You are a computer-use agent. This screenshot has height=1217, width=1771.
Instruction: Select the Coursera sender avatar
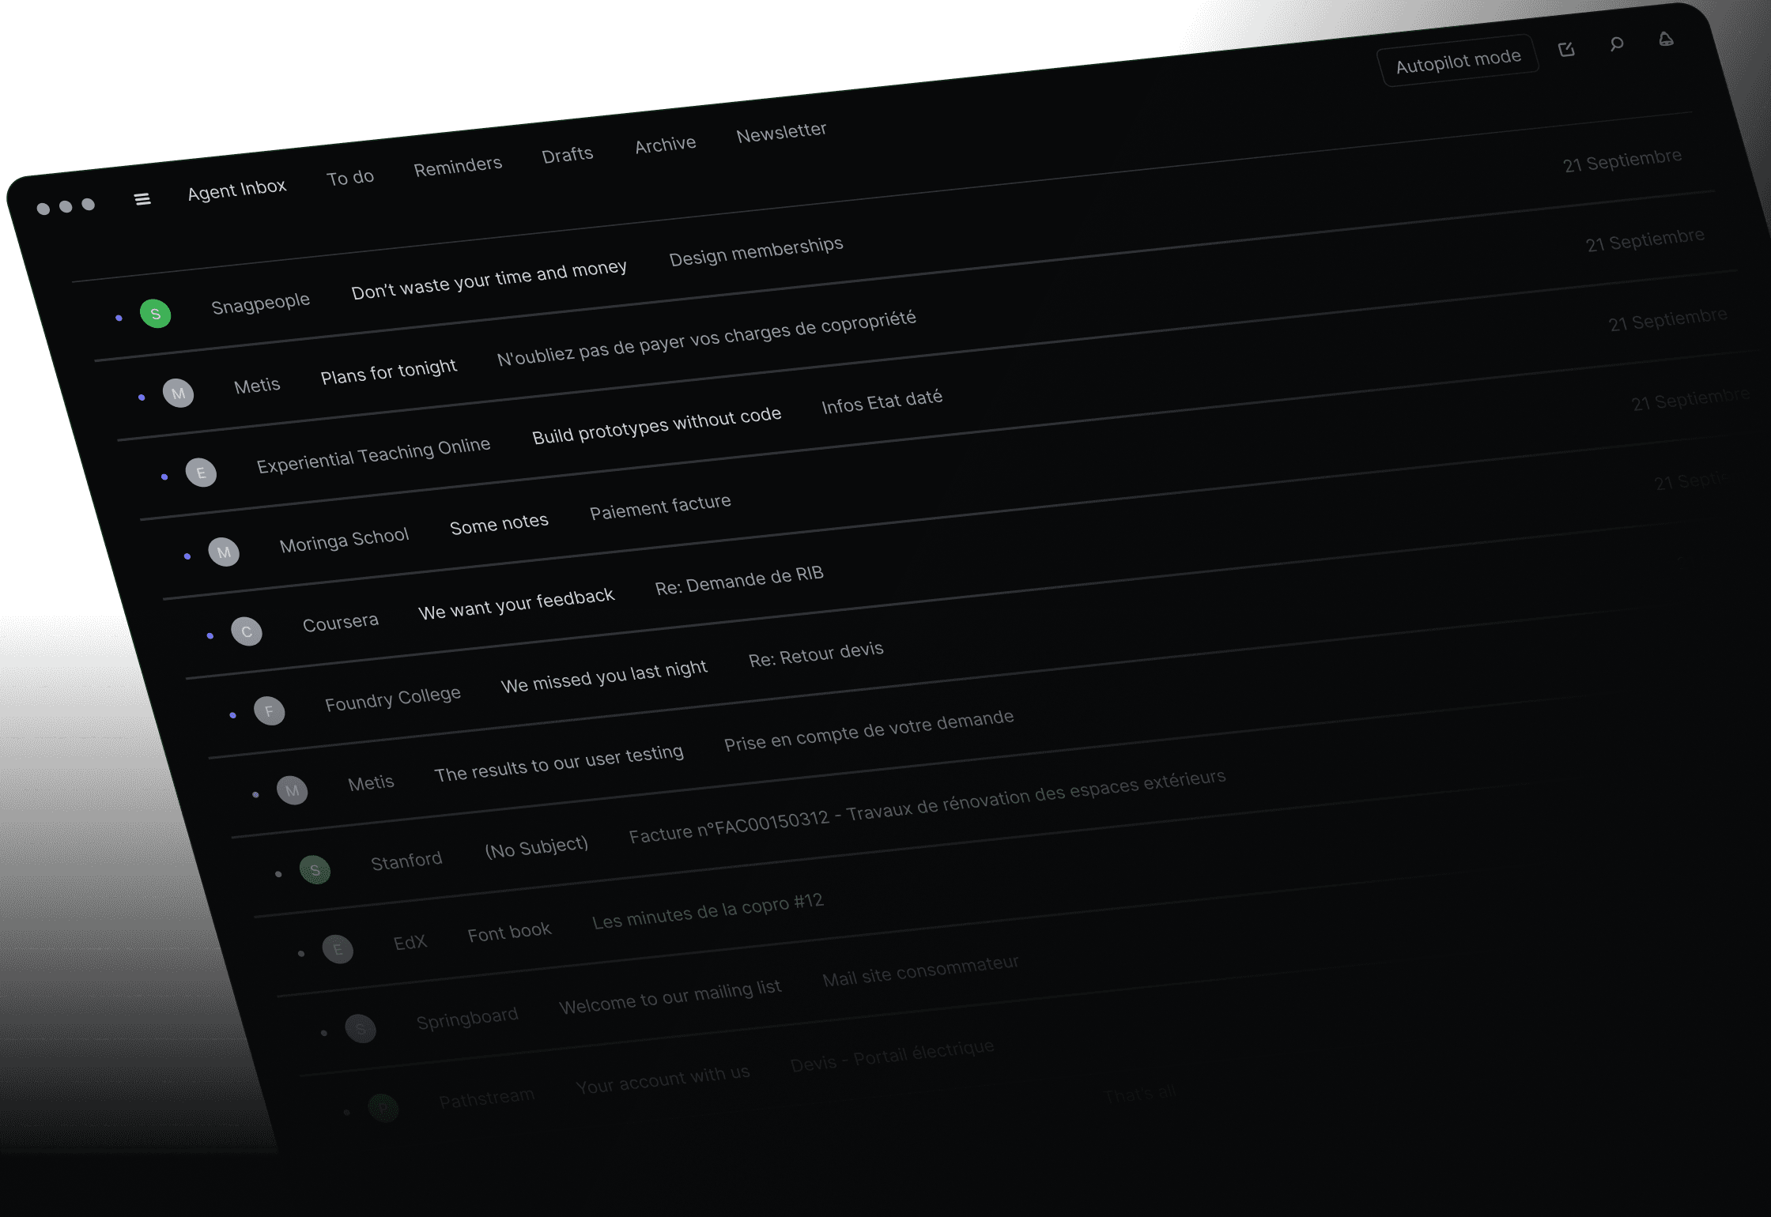click(x=247, y=631)
